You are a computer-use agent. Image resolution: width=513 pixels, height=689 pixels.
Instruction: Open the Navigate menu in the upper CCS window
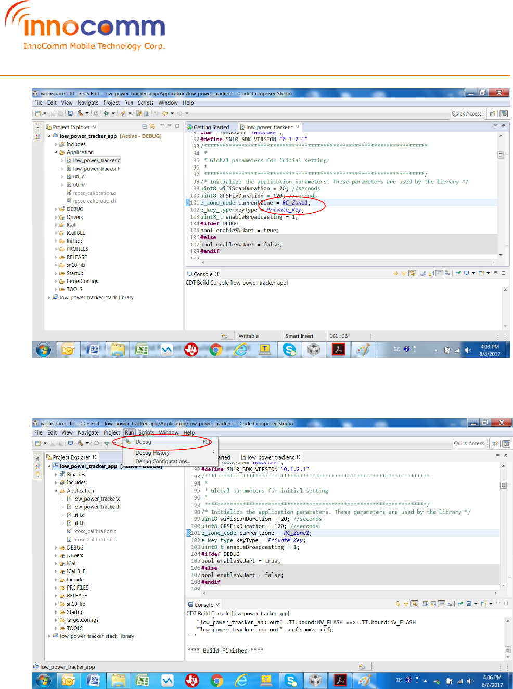click(x=88, y=103)
